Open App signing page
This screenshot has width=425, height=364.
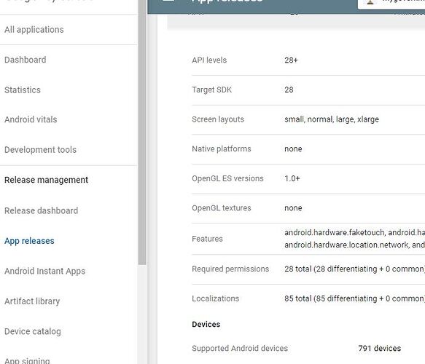27,361
